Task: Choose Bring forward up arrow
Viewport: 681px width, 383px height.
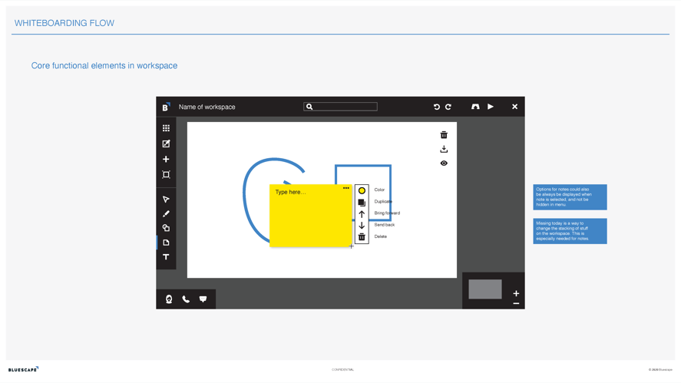Action: click(x=362, y=214)
